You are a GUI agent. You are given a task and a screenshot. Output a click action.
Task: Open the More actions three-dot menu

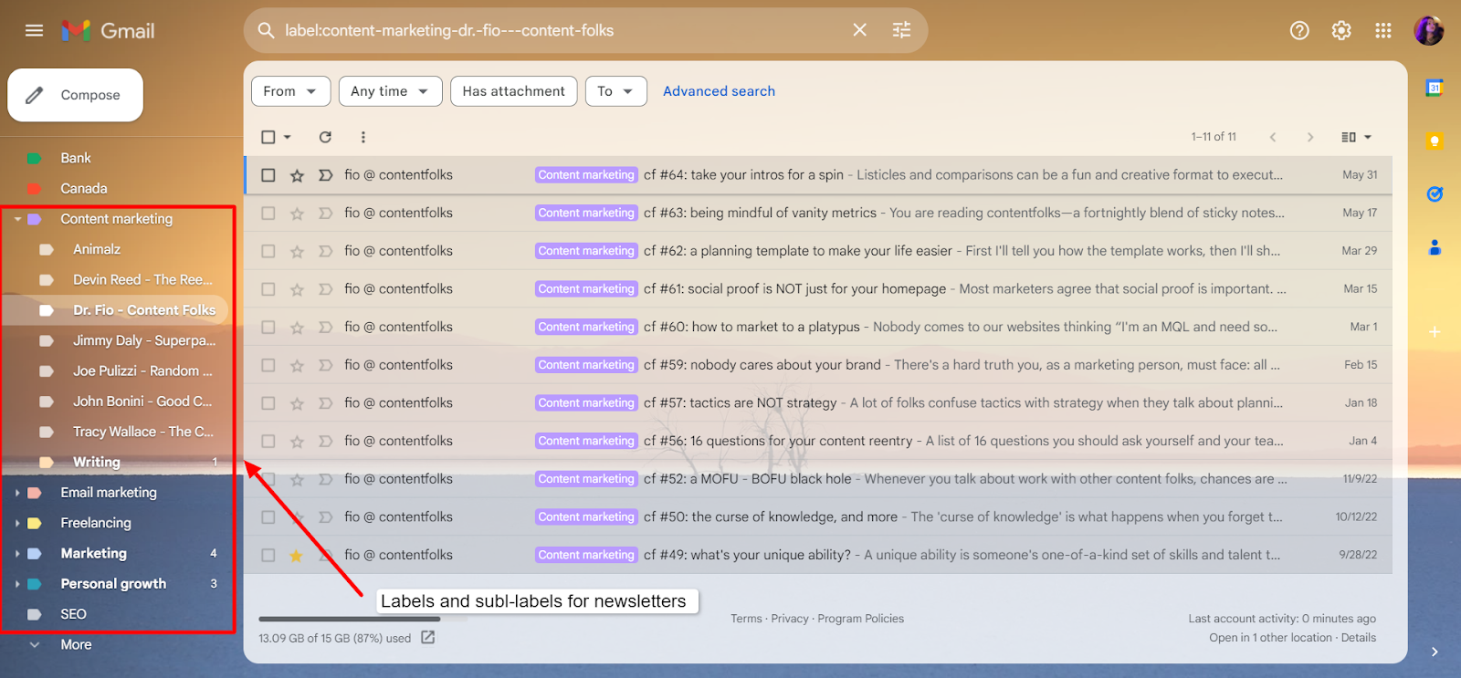[363, 137]
